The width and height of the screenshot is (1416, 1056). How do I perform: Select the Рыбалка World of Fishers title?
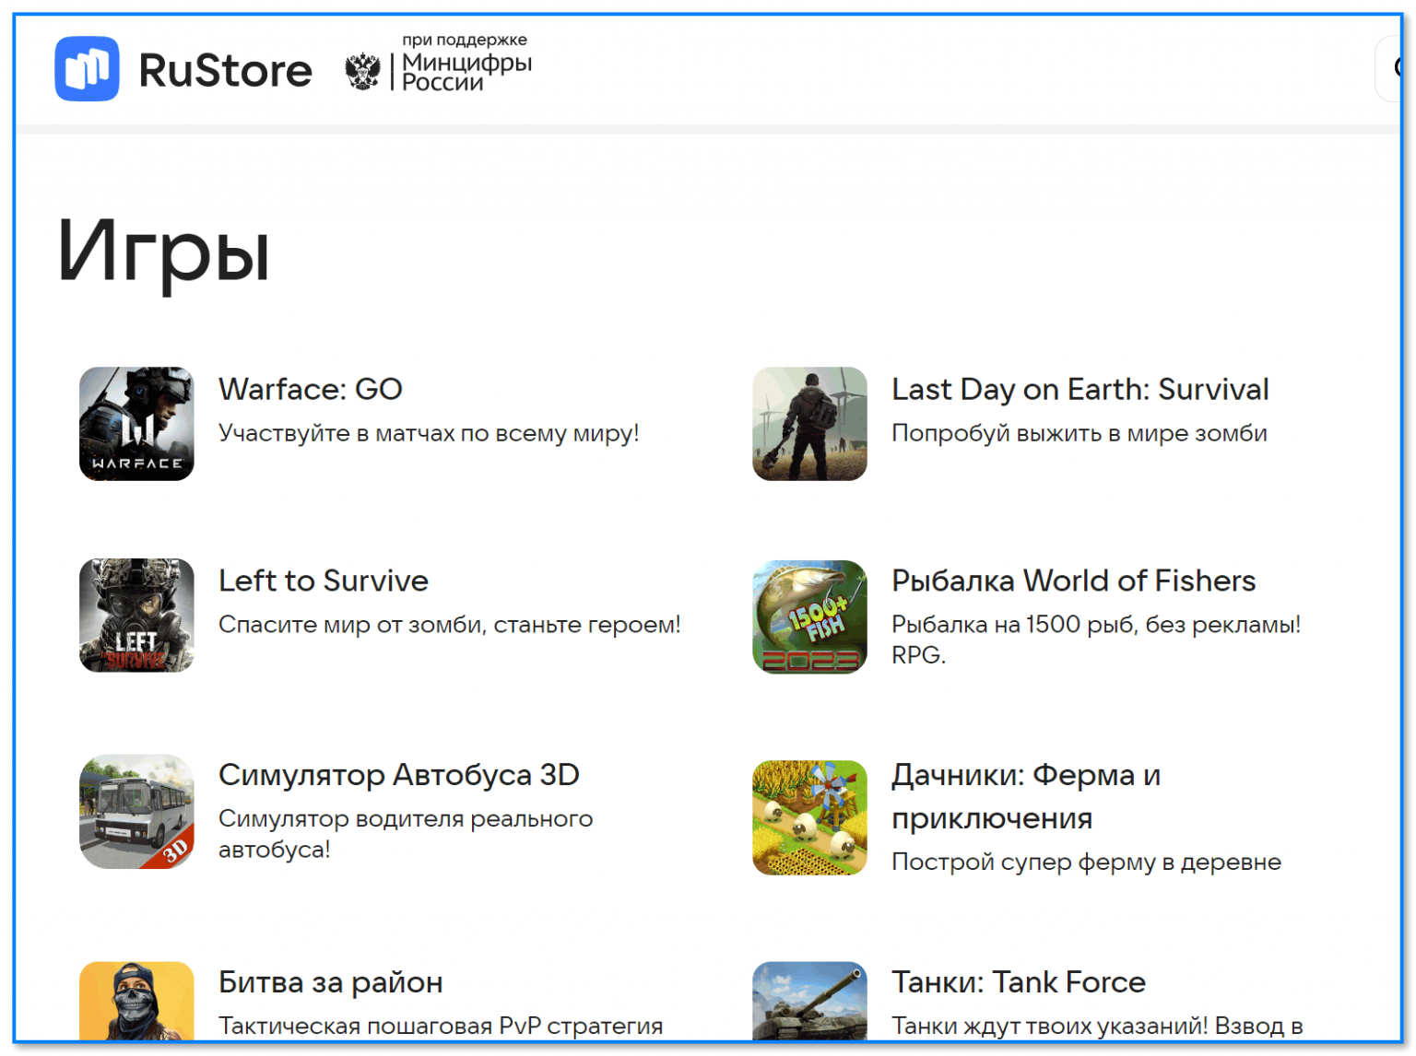(x=1073, y=581)
